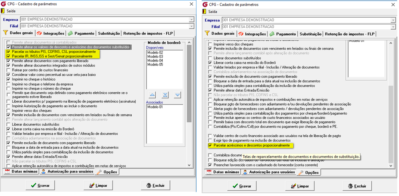Open Datas mínimas tab in right window
This screenshot has height=196, width=399.
click(223, 172)
